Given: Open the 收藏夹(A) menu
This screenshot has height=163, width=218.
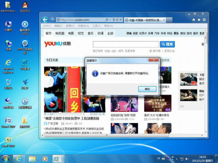Looking at the screenshot, I should coord(83,26).
